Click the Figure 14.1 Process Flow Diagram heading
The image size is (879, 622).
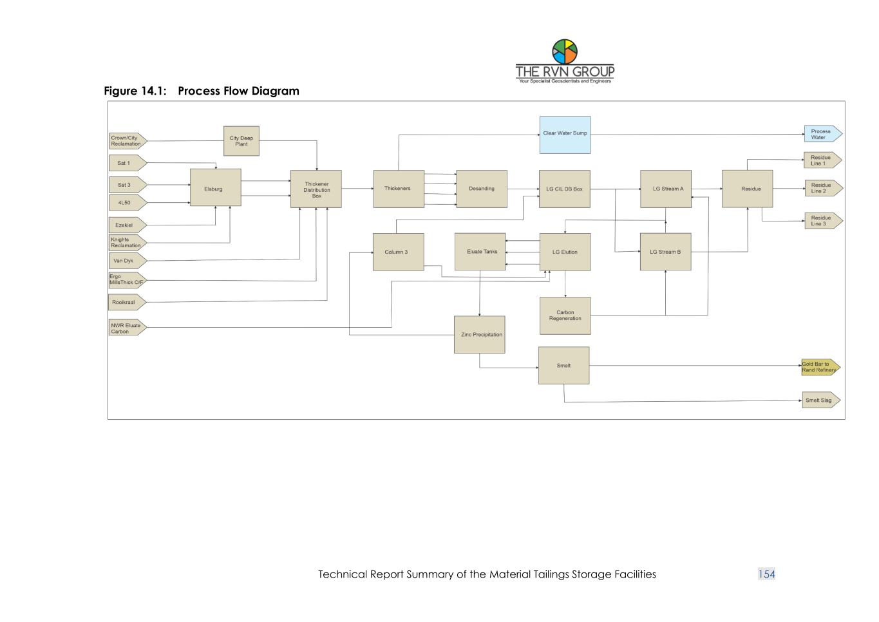tap(202, 91)
